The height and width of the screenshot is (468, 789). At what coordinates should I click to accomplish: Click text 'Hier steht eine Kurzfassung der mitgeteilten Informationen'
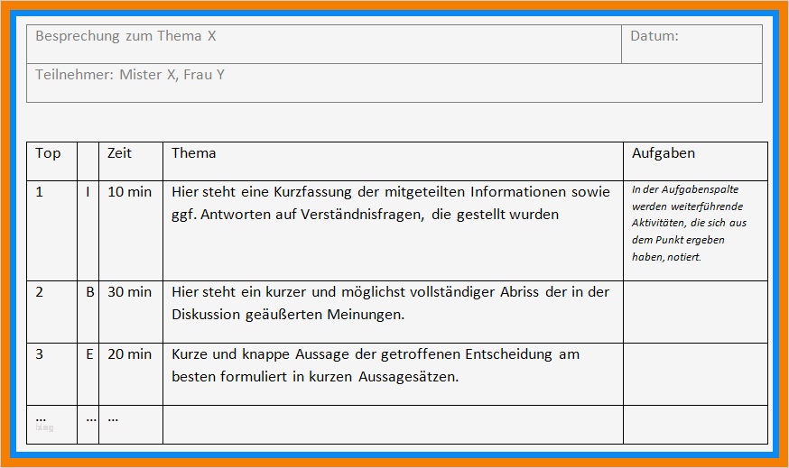point(369,192)
